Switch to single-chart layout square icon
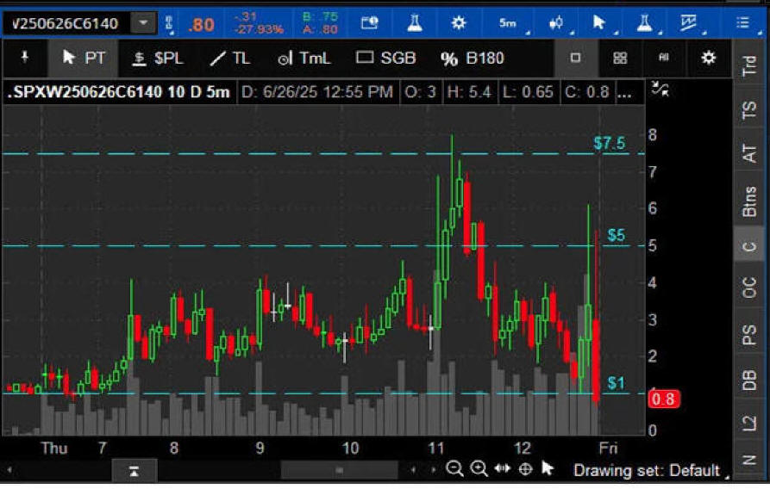The height and width of the screenshot is (489, 770). [x=575, y=58]
